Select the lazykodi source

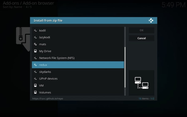(78, 37)
